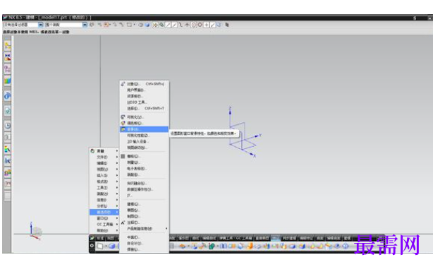
Task: Open the 首选项 preferences menu entry
Action: 104,212
